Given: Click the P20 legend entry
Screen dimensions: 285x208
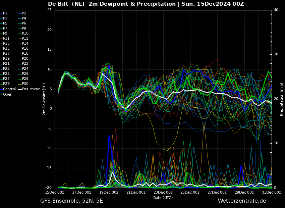Looking at the screenshot, I should [24, 59].
